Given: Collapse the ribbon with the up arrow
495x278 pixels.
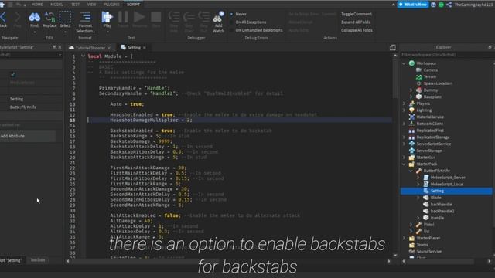Looking at the screenshot, I should (393, 5).
